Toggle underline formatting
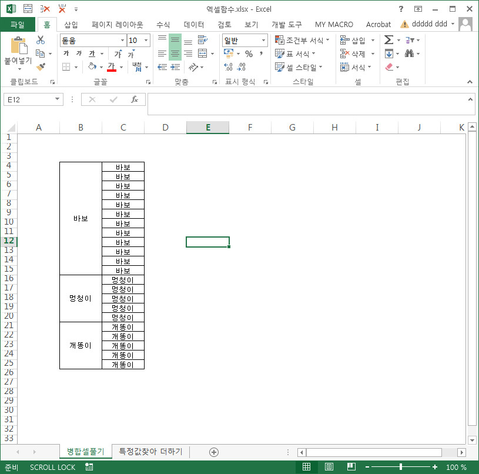Image resolution: width=479 pixels, height=474 pixels. click(x=92, y=54)
